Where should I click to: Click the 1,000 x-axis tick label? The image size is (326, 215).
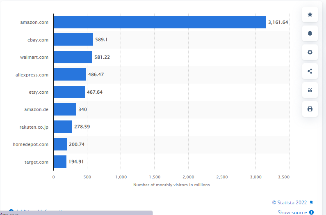pos(121,177)
